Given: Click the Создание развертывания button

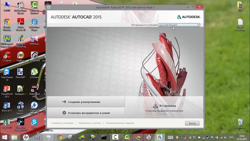Looking at the screenshot, I should click(x=86, y=102).
